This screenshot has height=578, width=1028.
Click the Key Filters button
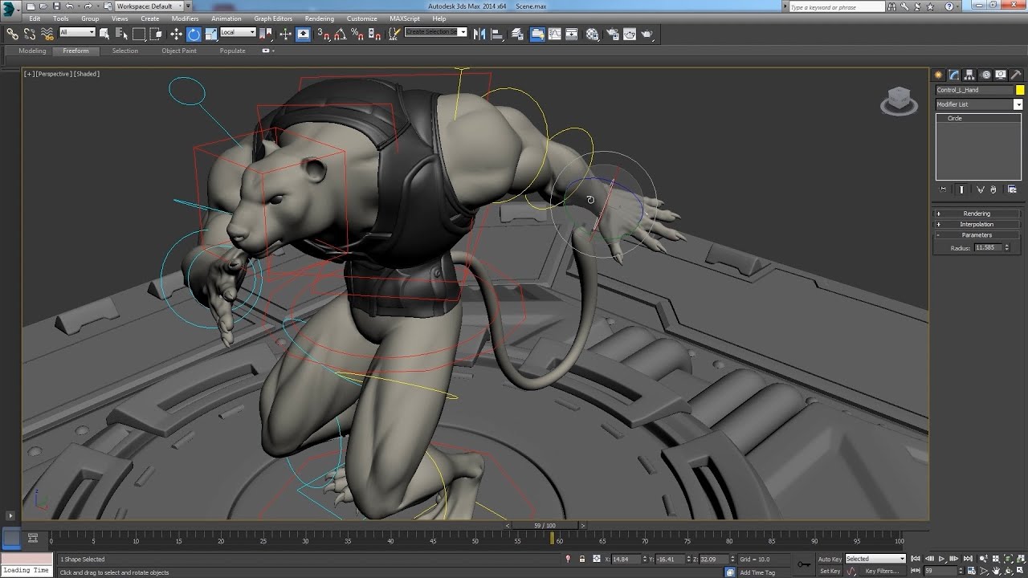[x=882, y=571]
